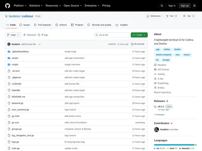This screenshot has width=202, height=151.
Task: Click the leodeim contributor avatar
Action: coord(157,130)
